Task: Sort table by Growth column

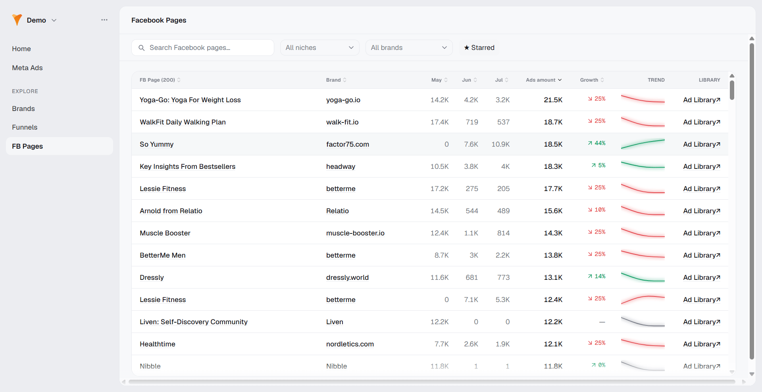Action: click(x=592, y=80)
